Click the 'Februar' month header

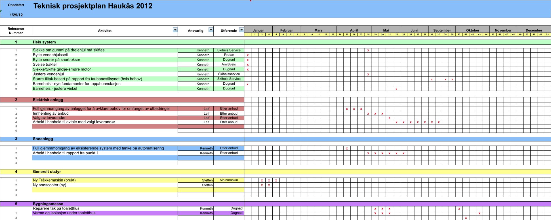(287, 30)
